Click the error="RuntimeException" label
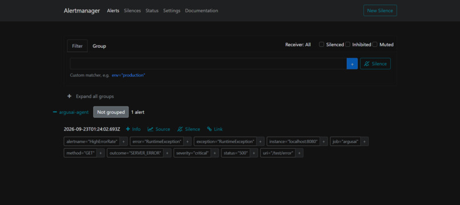Viewport: 460px width, 205px height. [157, 141]
